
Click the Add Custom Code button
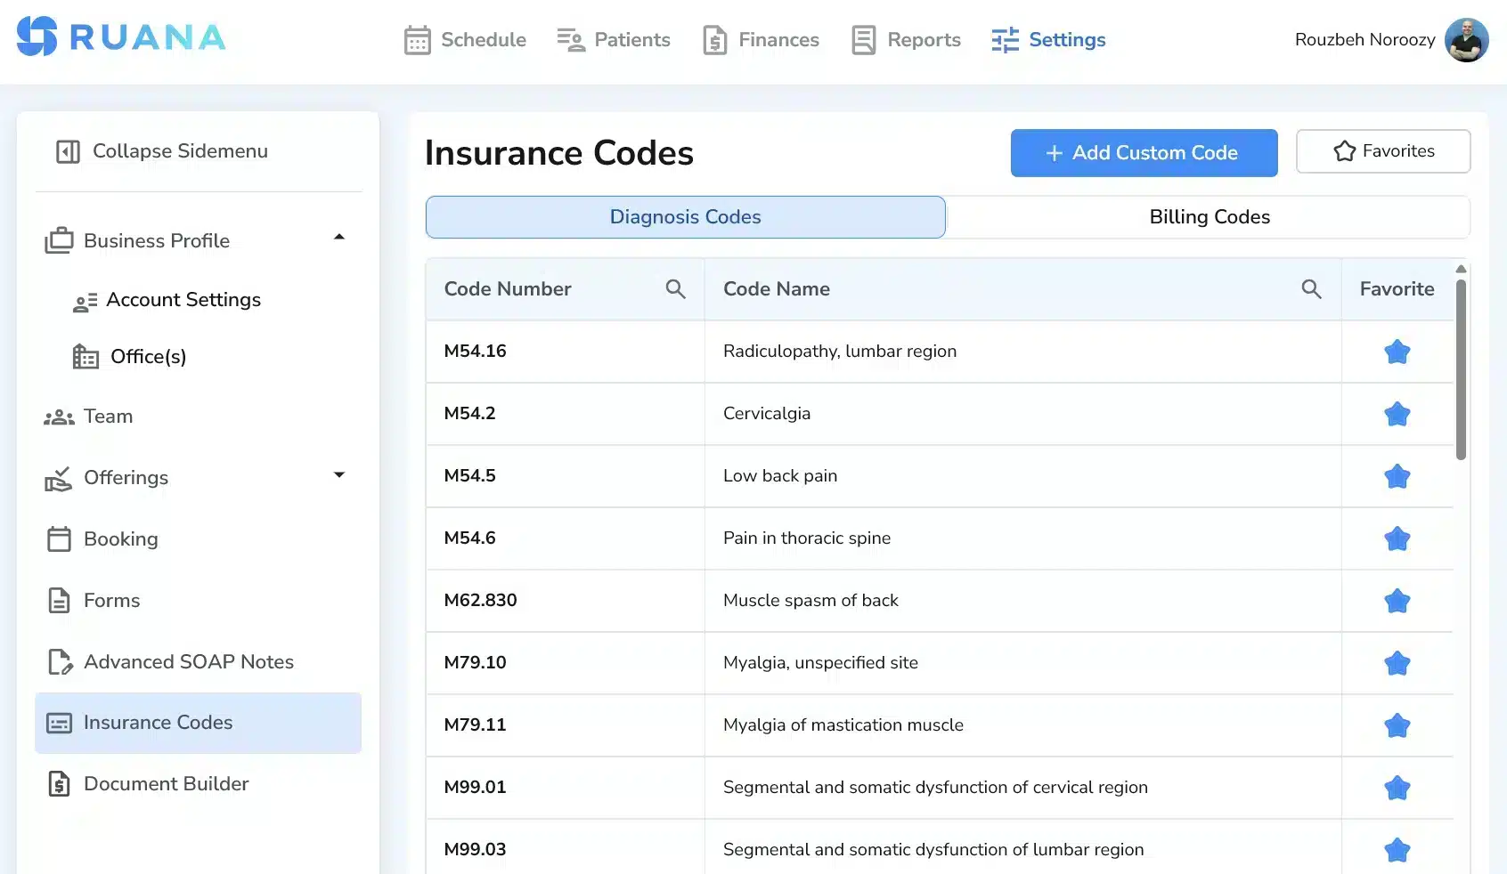point(1143,152)
